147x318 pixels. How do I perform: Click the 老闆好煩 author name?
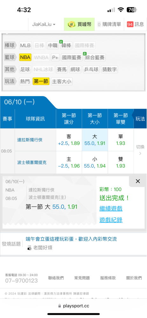point(43,248)
